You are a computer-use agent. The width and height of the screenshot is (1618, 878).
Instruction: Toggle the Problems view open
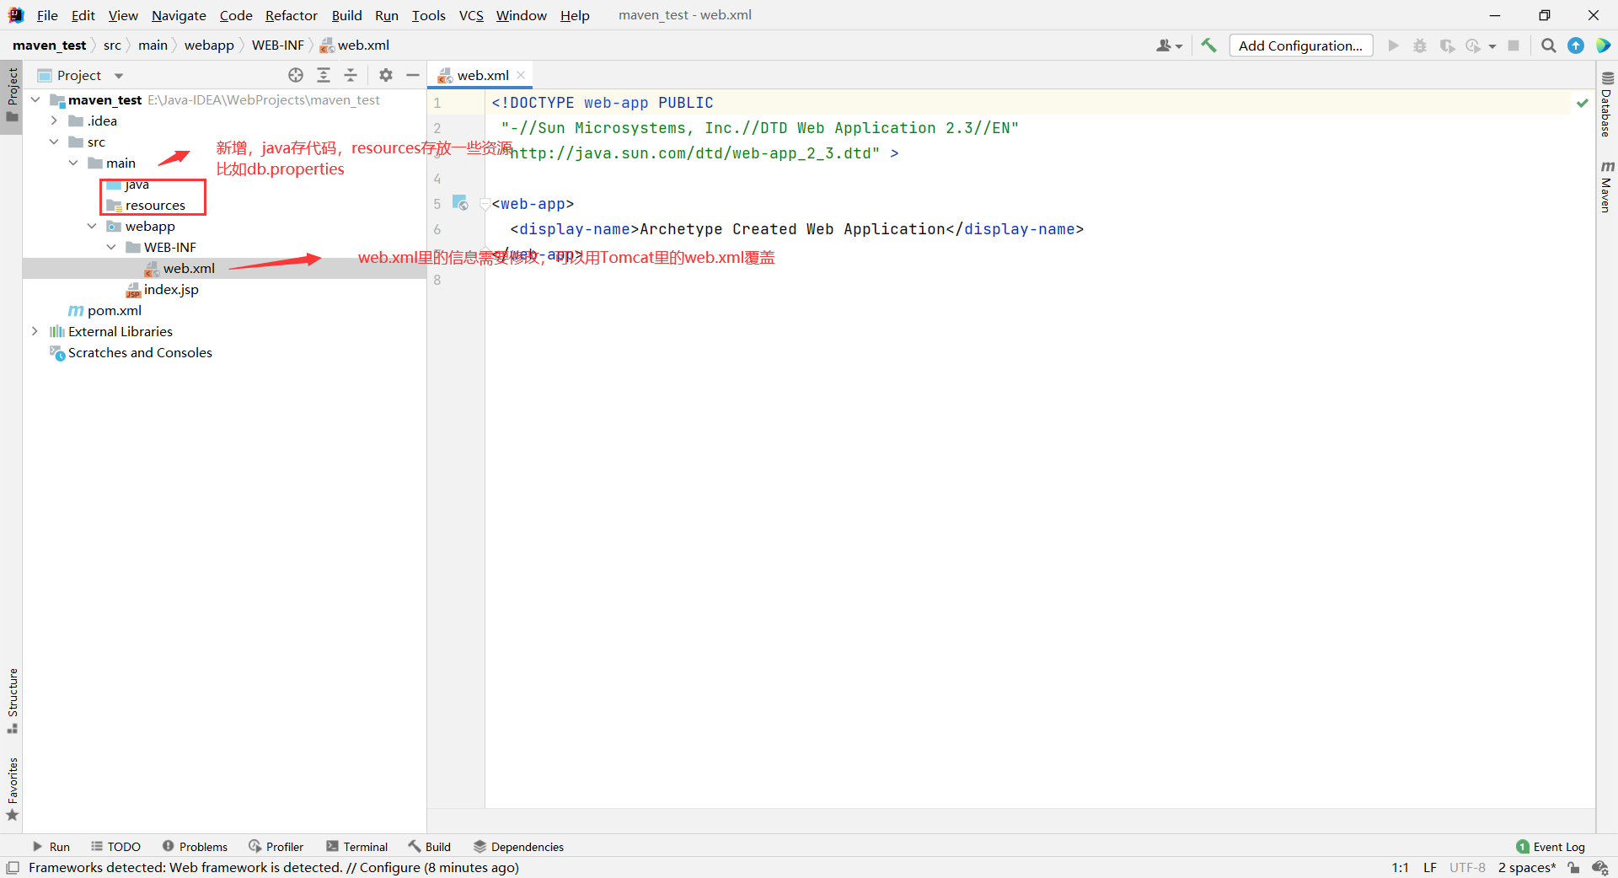point(202,847)
